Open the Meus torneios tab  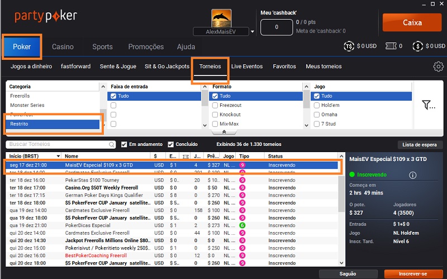coord(324,67)
